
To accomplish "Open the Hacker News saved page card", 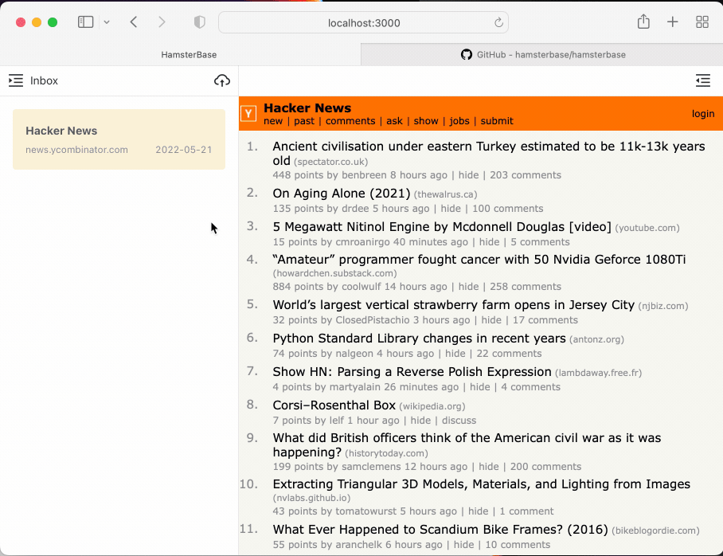I will click(119, 139).
